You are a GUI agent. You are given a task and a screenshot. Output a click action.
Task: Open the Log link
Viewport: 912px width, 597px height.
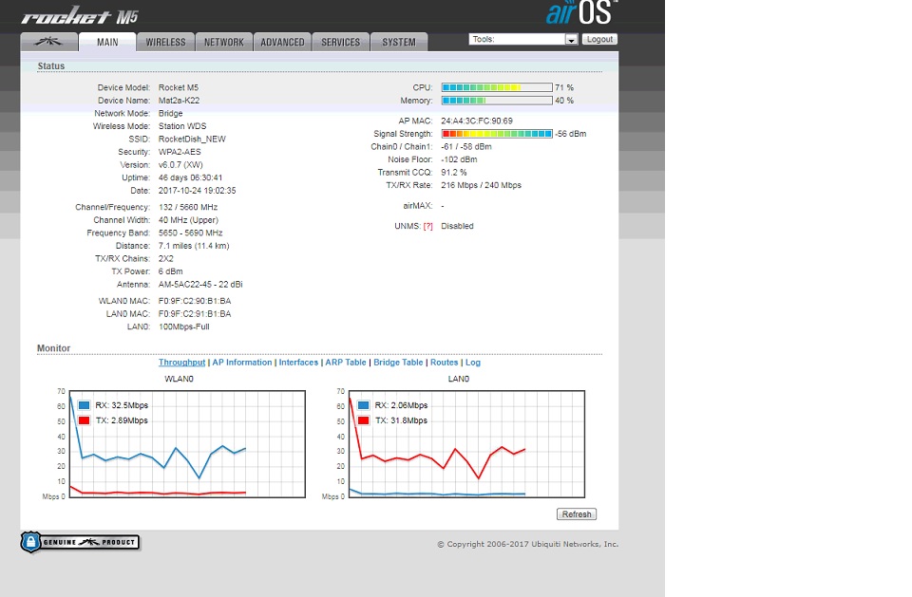pos(473,363)
